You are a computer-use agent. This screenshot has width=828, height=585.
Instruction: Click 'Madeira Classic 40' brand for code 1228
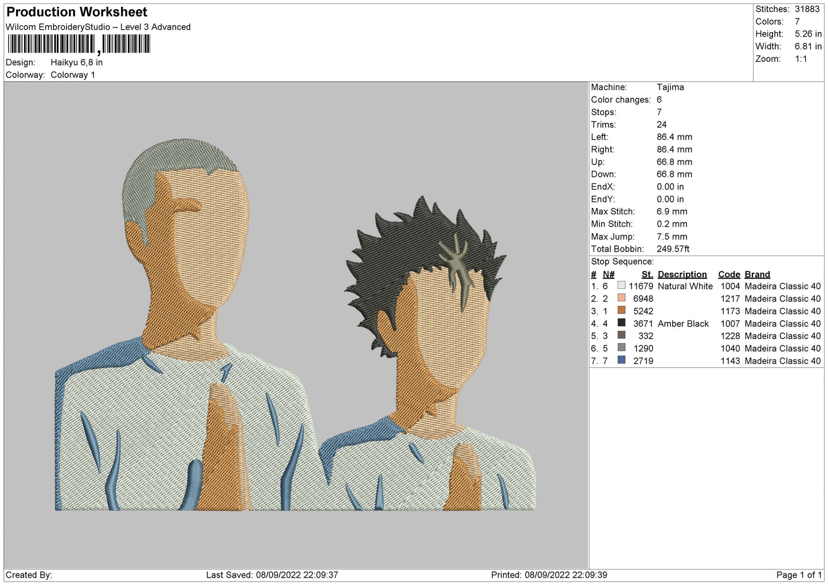click(783, 336)
